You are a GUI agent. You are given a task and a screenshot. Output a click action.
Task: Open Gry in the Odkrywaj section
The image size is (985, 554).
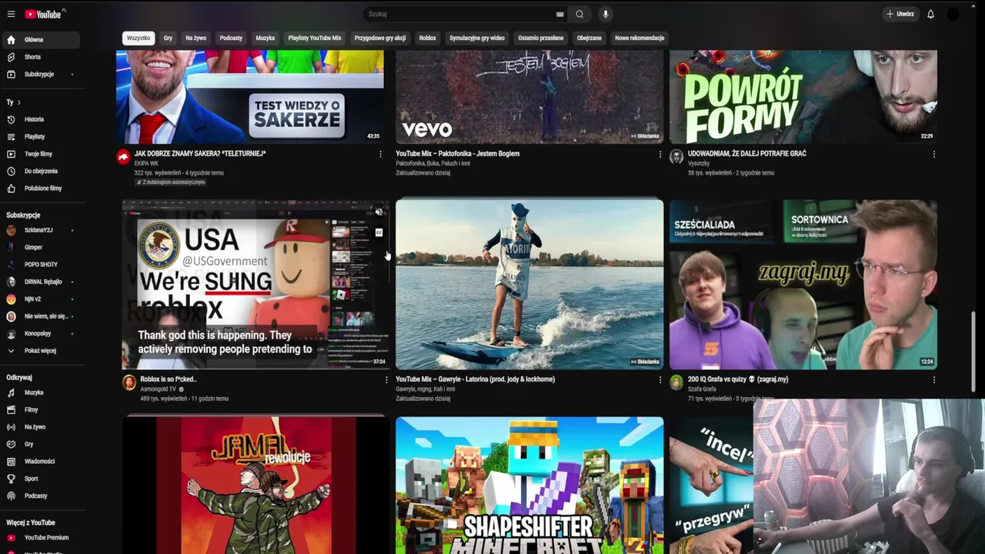40,444
